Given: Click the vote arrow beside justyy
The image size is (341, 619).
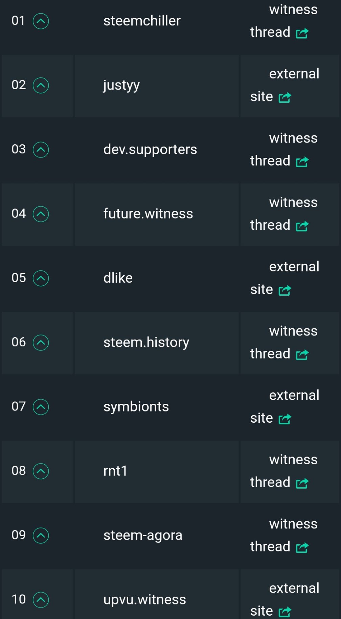Looking at the screenshot, I should (41, 85).
